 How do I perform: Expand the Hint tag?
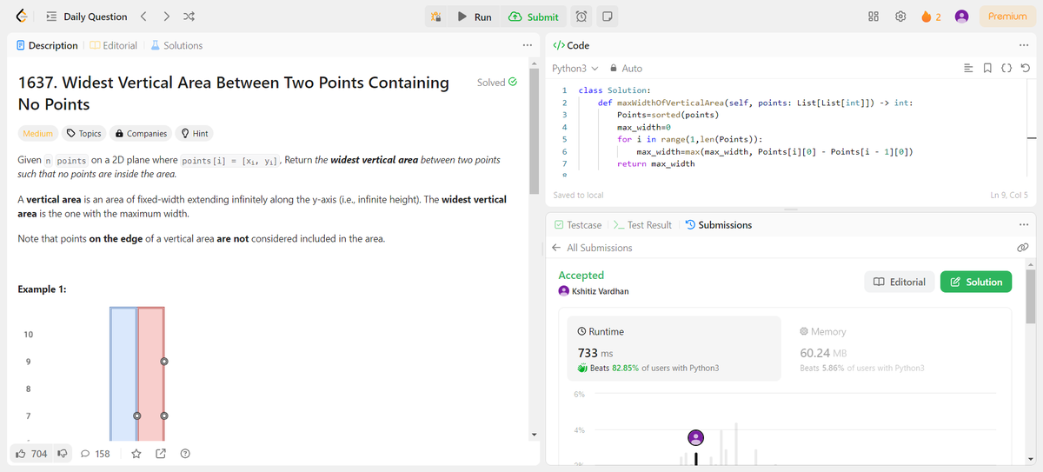pyautogui.click(x=195, y=134)
